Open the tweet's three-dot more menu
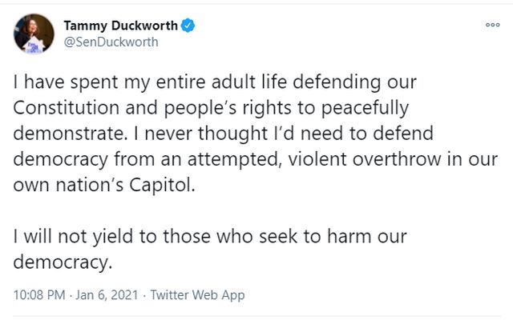513x320 pixels. [x=492, y=26]
